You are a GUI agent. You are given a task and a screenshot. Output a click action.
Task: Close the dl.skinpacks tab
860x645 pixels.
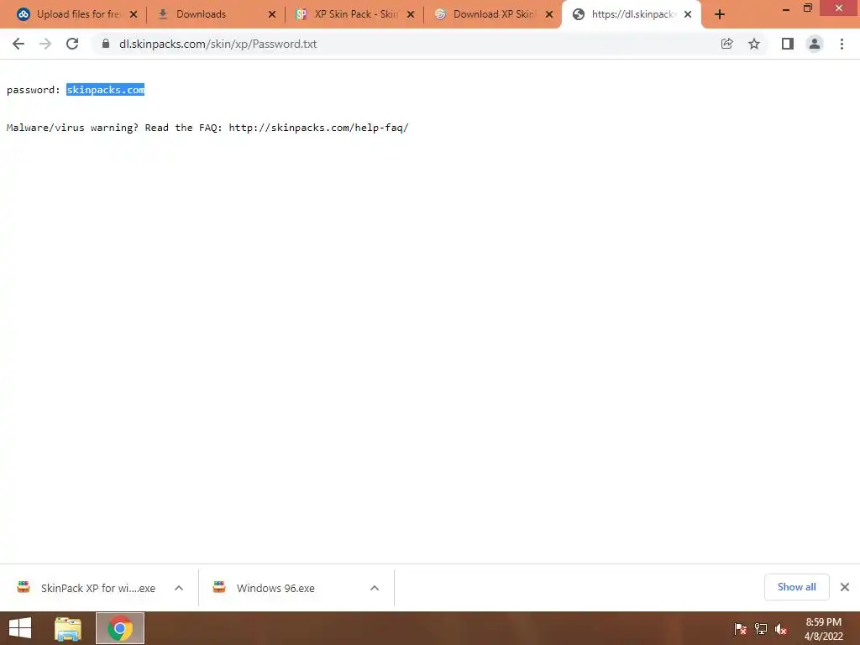[x=688, y=14]
